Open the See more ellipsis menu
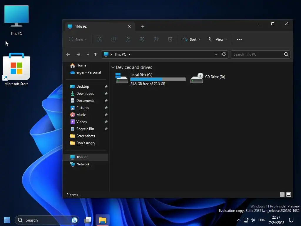 click(x=239, y=39)
